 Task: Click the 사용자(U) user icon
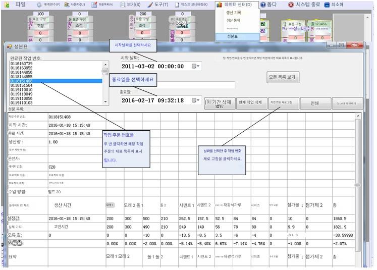67,5
